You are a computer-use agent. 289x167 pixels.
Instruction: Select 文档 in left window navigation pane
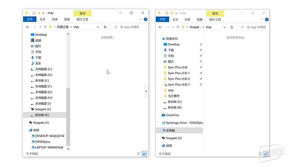pos(36,52)
